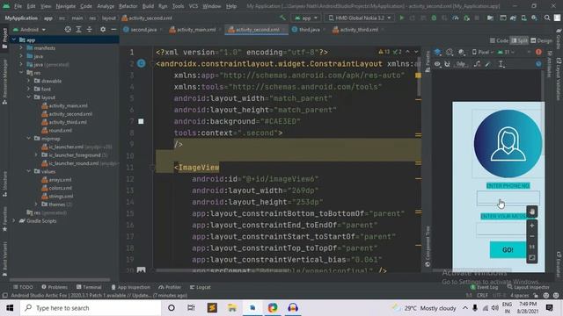Click the Zoom In plus icon in the preview
563x316 pixels.
coord(531,226)
